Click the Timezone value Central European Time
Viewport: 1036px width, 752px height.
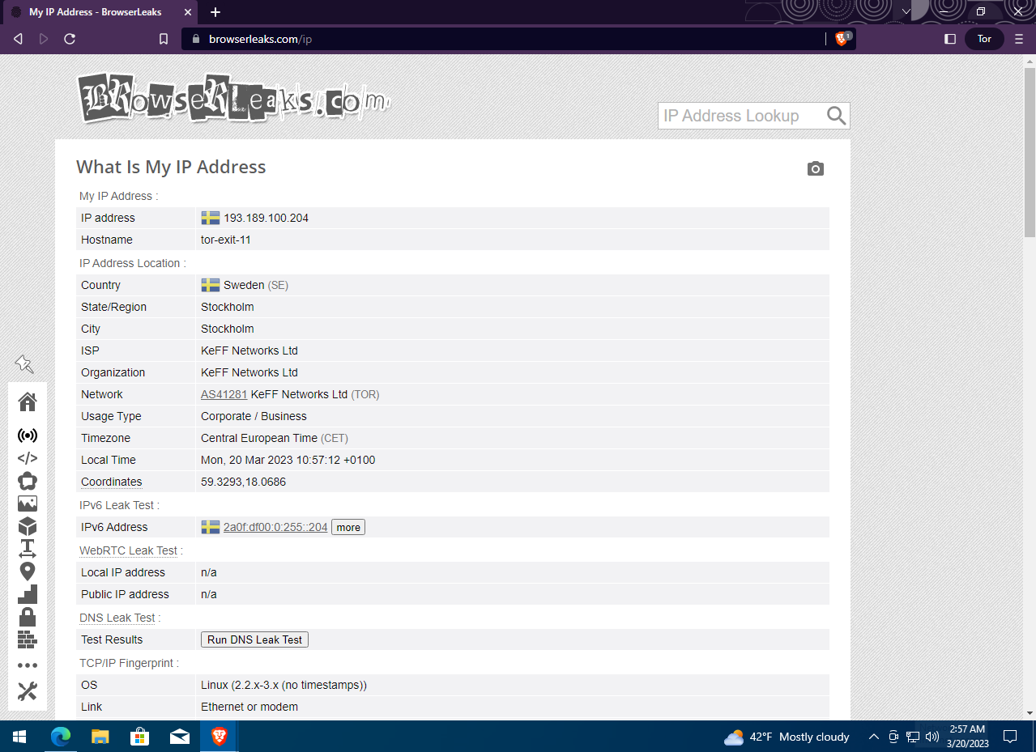click(x=275, y=438)
